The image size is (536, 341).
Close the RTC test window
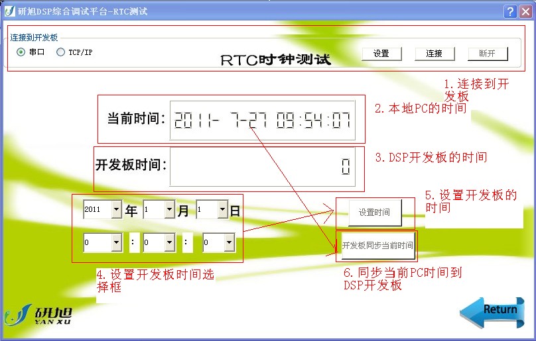tap(524, 11)
